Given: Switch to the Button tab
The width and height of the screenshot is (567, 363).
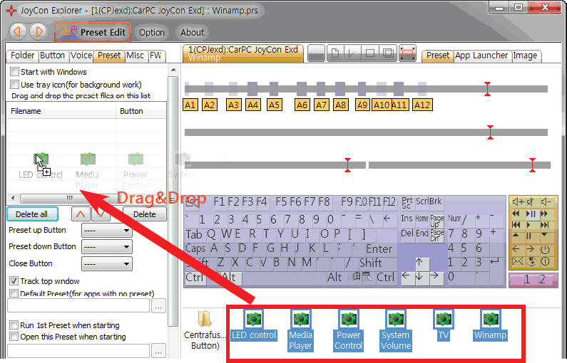Looking at the screenshot, I should pos(53,56).
